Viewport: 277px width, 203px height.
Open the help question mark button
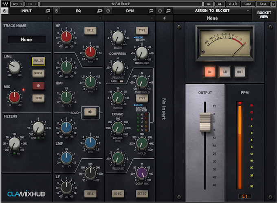[274, 4]
